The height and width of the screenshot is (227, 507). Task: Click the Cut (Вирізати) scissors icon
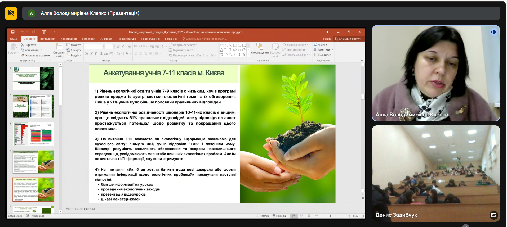tap(23, 45)
